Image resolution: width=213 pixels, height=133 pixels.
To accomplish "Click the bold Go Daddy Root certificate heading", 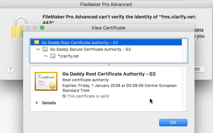I will (109, 74).
